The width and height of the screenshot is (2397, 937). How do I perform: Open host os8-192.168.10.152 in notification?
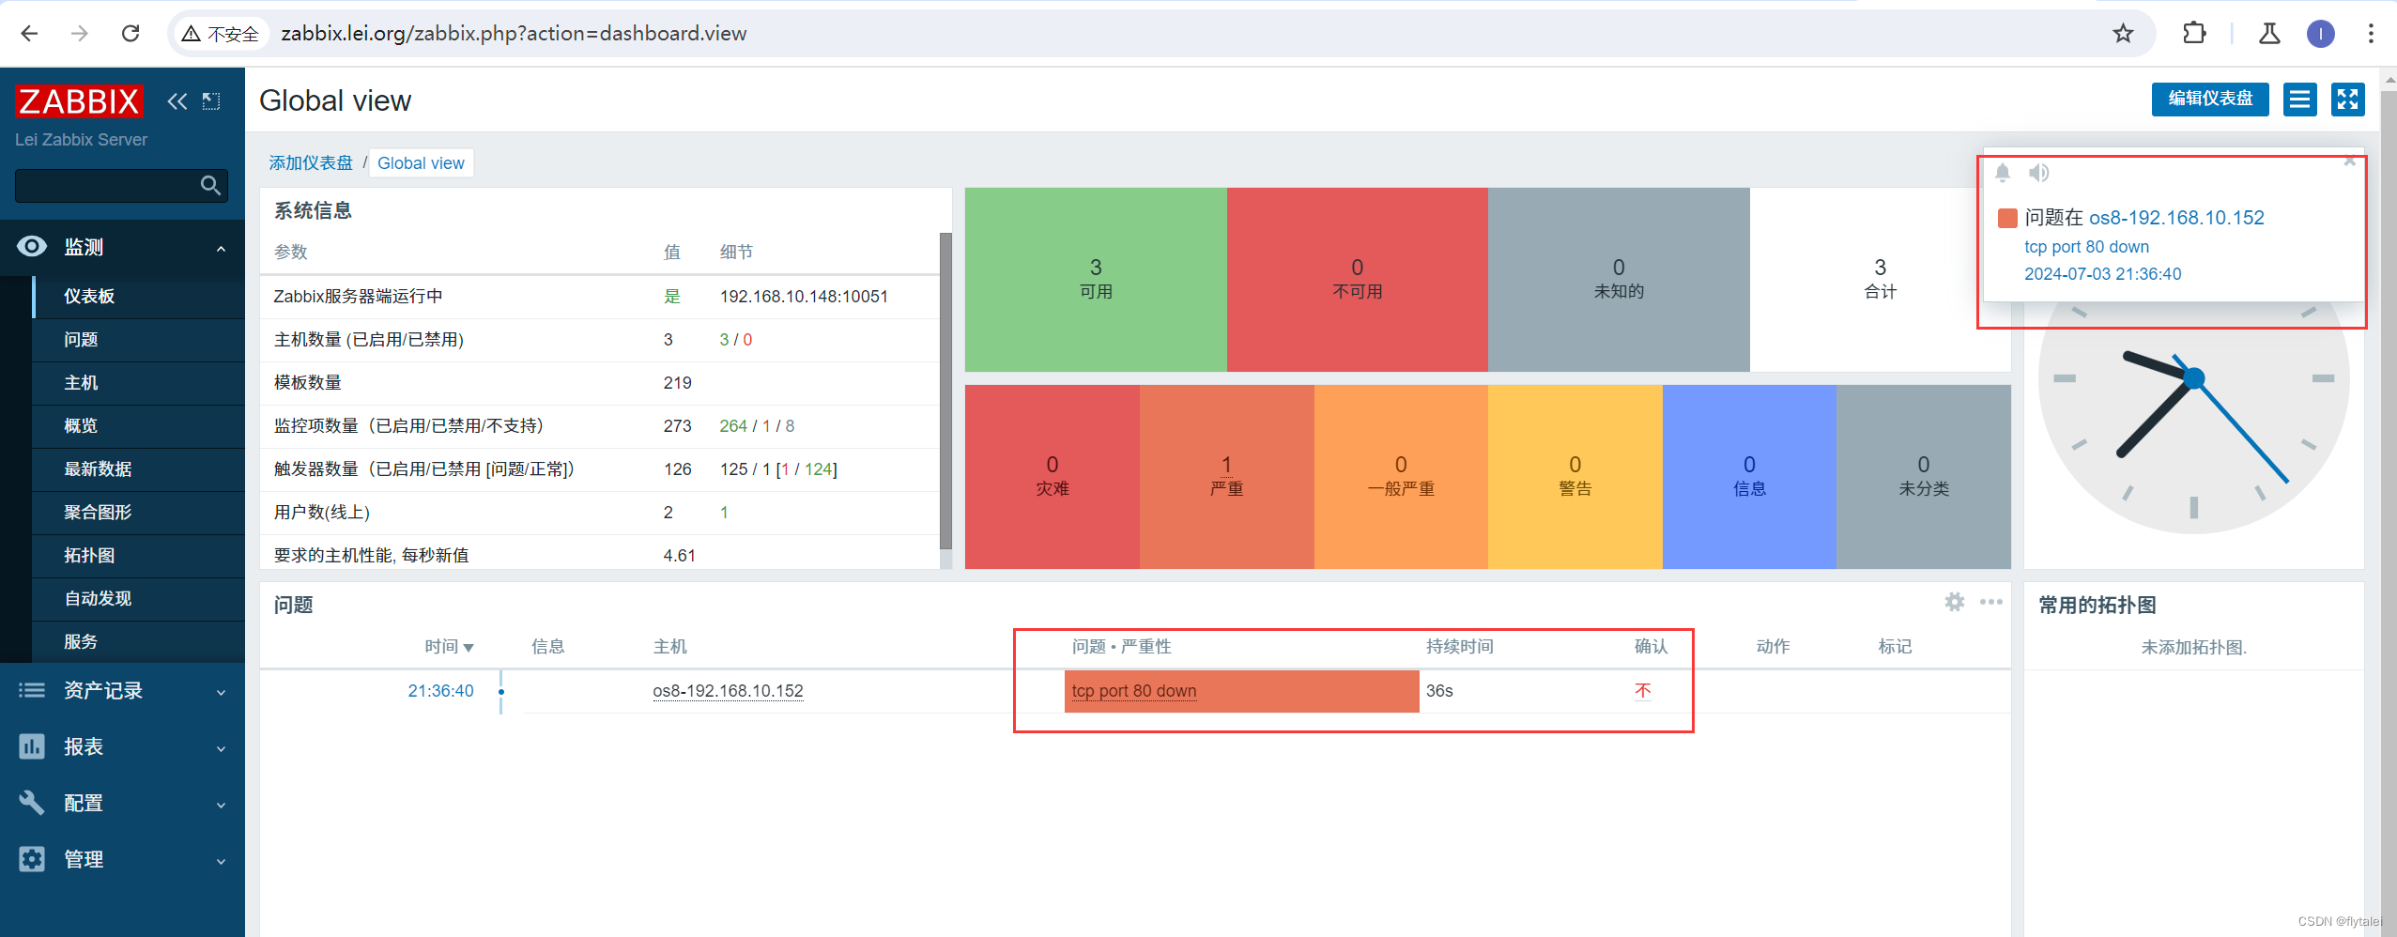(x=2176, y=218)
